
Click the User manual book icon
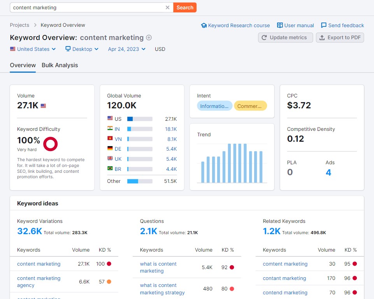coord(280,25)
